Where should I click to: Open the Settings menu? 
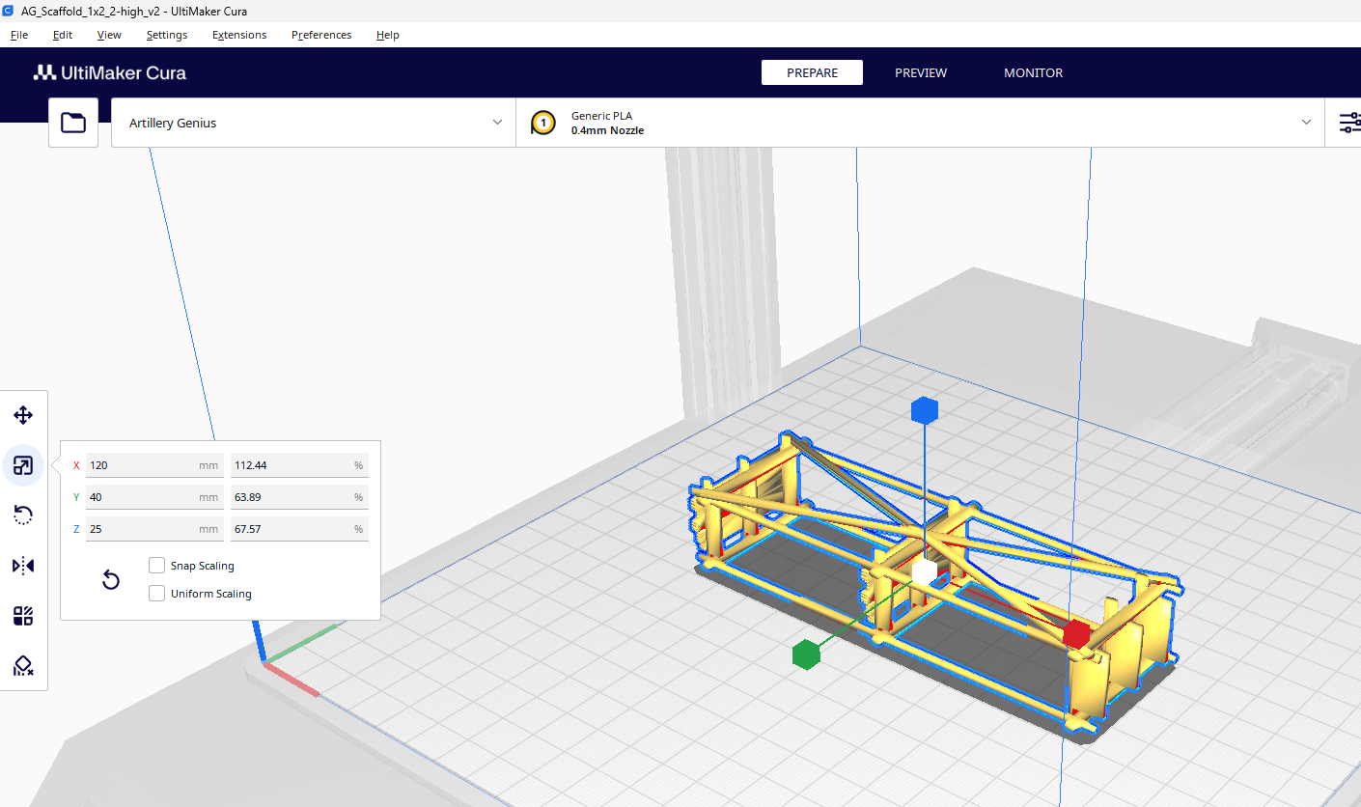pyautogui.click(x=167, y=35)
